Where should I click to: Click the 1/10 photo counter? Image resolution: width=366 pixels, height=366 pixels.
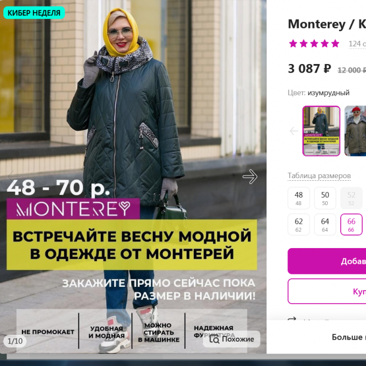click(x=15, y=341)
